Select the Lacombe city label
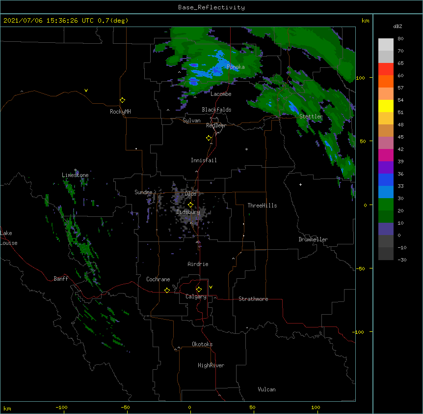 tap(221, 94)
